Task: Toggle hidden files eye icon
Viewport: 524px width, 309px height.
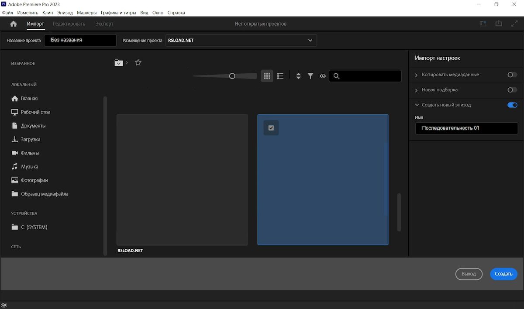Action: [323, 76]
